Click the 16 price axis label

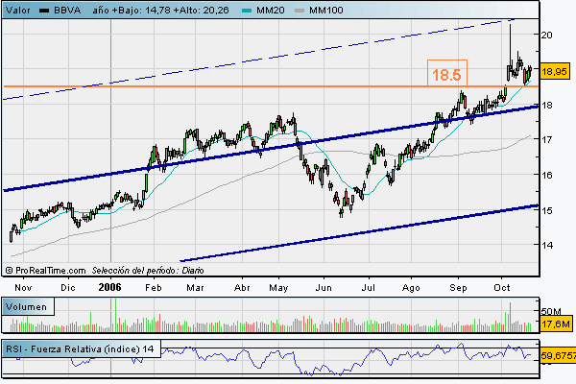coord(546,176)
